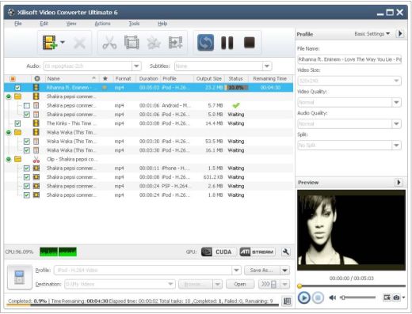Viewport: 412px width, 314px height.
Task: Open the Destination dropdown
Action: tap(170, 284)
